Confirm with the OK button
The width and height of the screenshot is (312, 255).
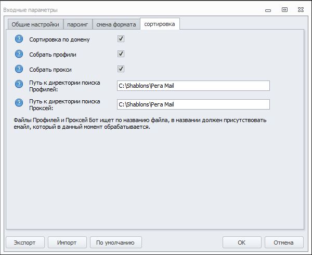(242, 243)
